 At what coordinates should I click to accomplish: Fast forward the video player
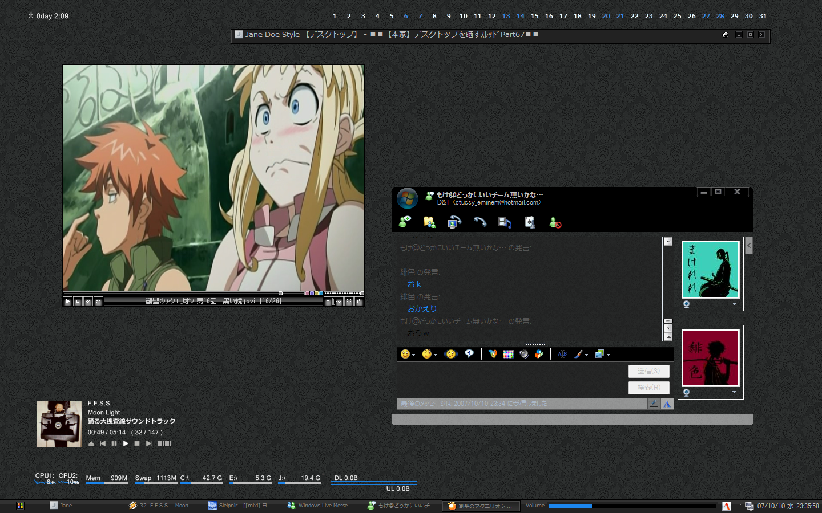click(x=99, y=302)
